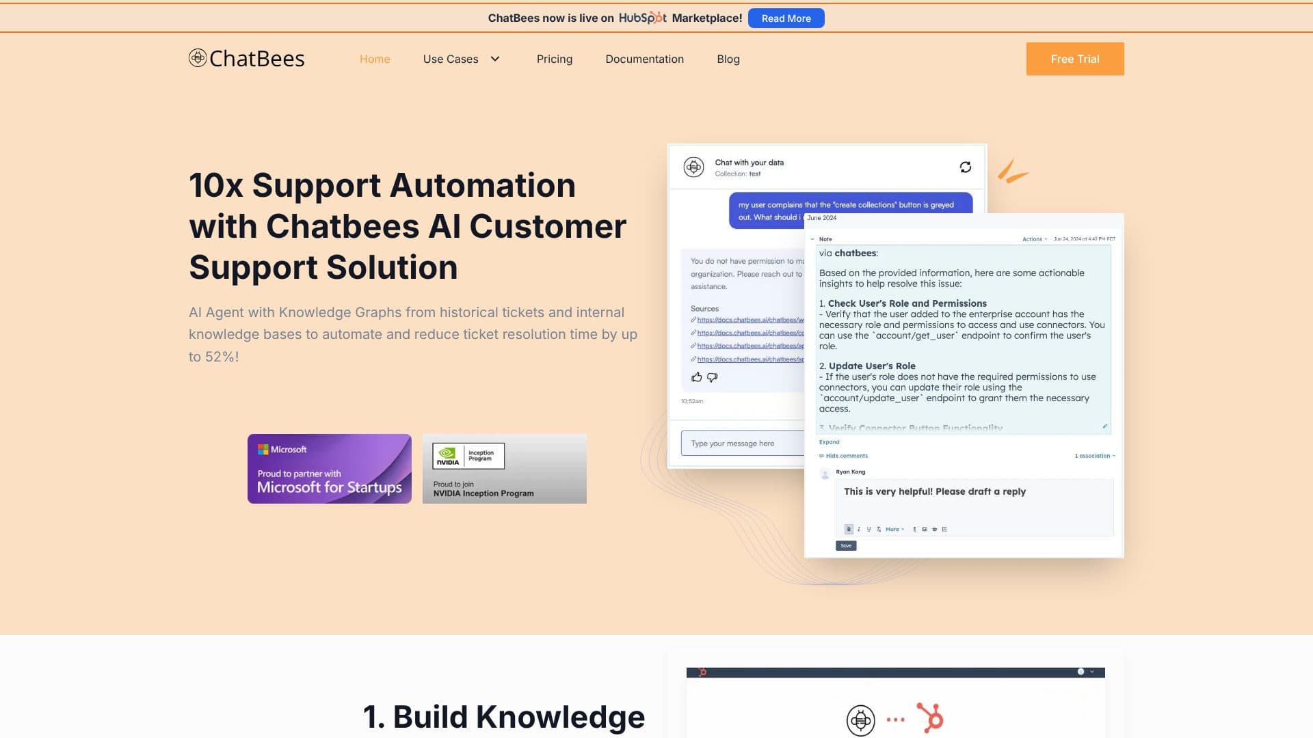Image resolution: width=1313 pixels, height=738 pixels.
Task: Click the Microsoft for Startups badge
Action: (329, 469)
